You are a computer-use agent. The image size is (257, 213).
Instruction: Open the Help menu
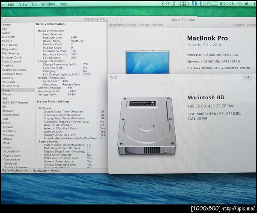(x=63, y=4)
